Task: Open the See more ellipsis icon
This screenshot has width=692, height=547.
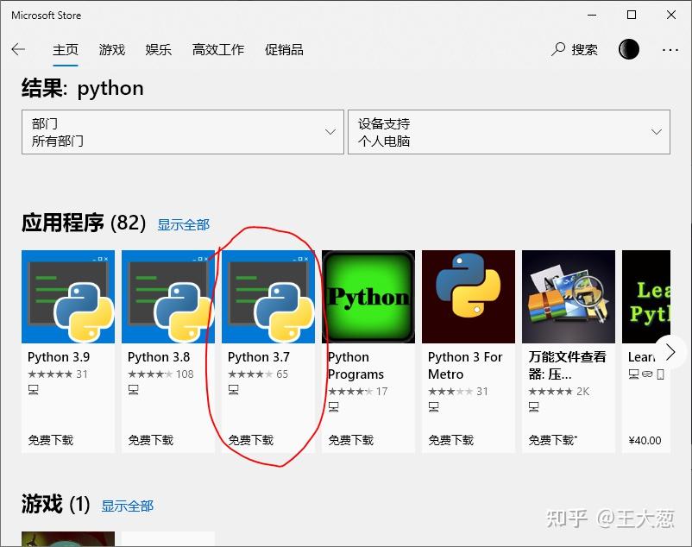Action: click(671, 49)
